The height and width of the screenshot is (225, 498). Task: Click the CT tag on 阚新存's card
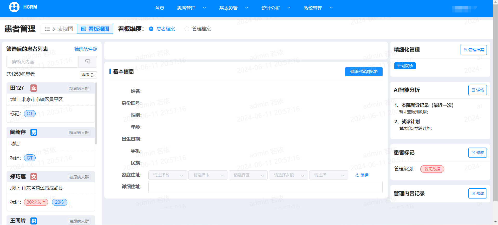coord(30,158)
